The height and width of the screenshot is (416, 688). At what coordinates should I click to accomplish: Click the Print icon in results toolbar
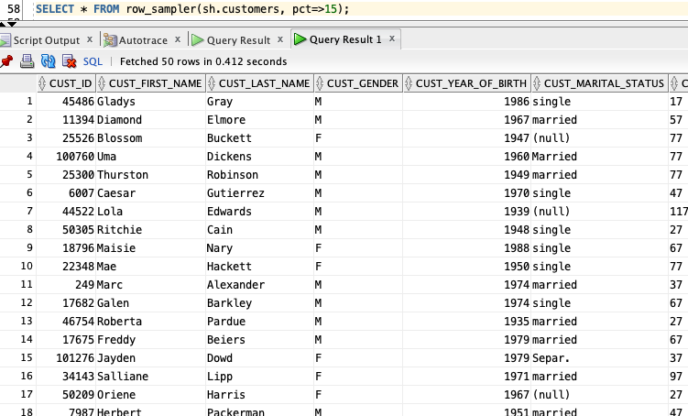[x=27, y=61]
